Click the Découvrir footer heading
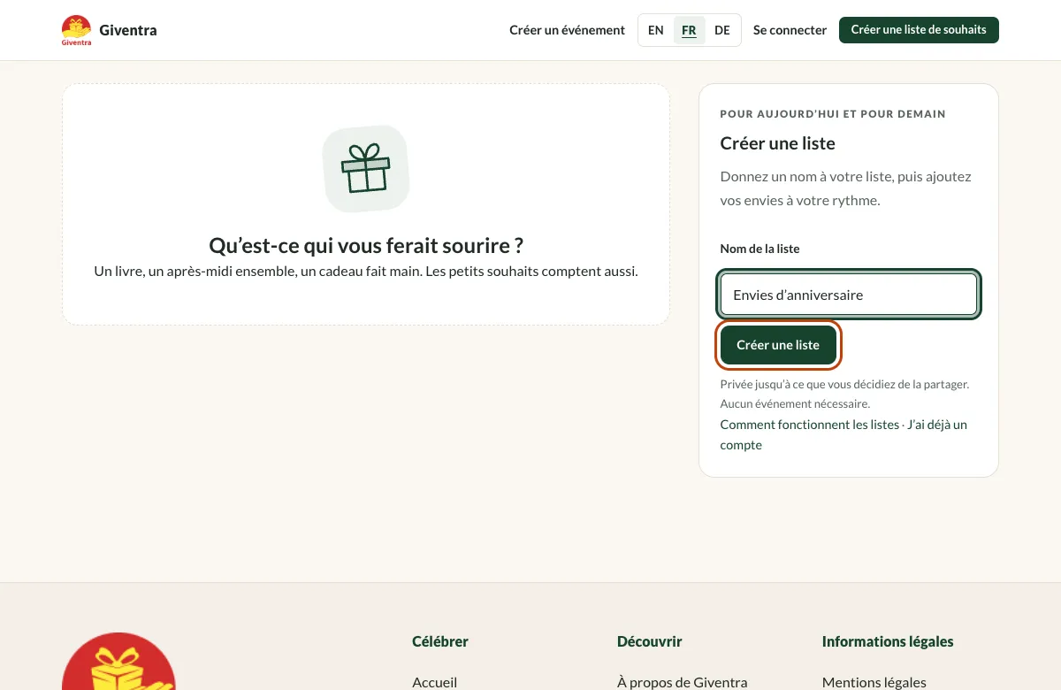Screen dimensions: 1061x690 point(649,641)
